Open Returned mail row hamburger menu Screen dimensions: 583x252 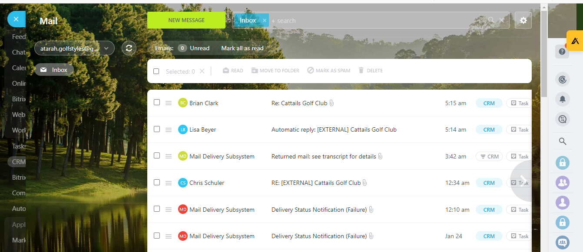tap(169, 156)
